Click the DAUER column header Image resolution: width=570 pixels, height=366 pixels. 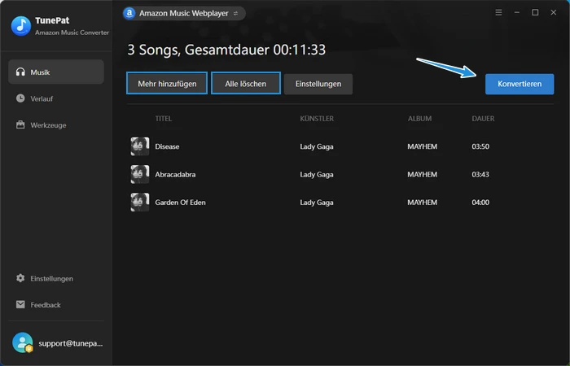483,119
